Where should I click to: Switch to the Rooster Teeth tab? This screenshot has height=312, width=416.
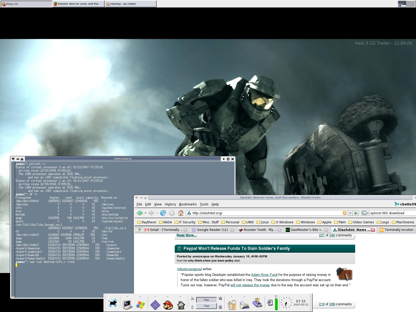pyautogui.click(x=259, y=230)
